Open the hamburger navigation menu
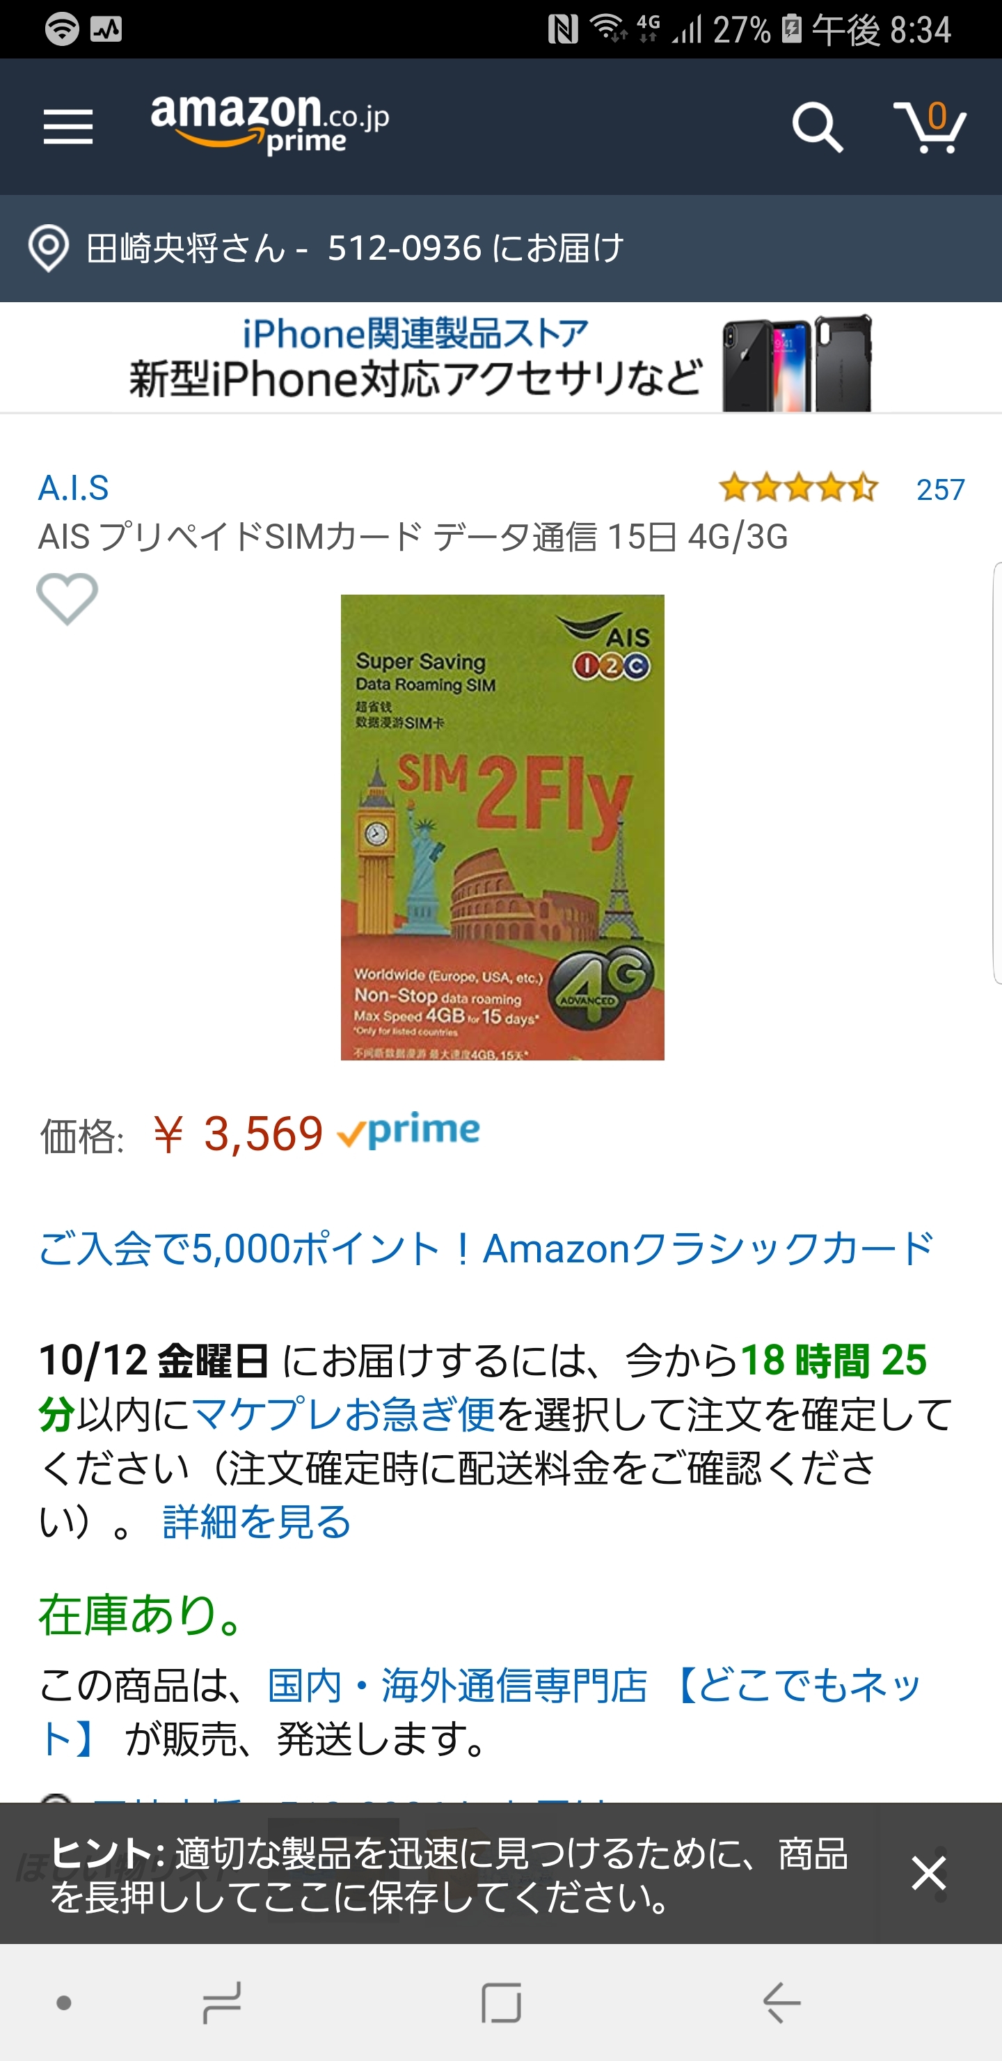Image resolution: width=1002 pixels, height=2061 pixels. tap(68, 127)
